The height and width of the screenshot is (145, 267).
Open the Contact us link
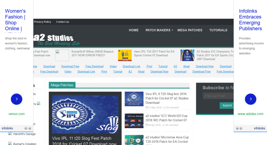pos(63,22)
